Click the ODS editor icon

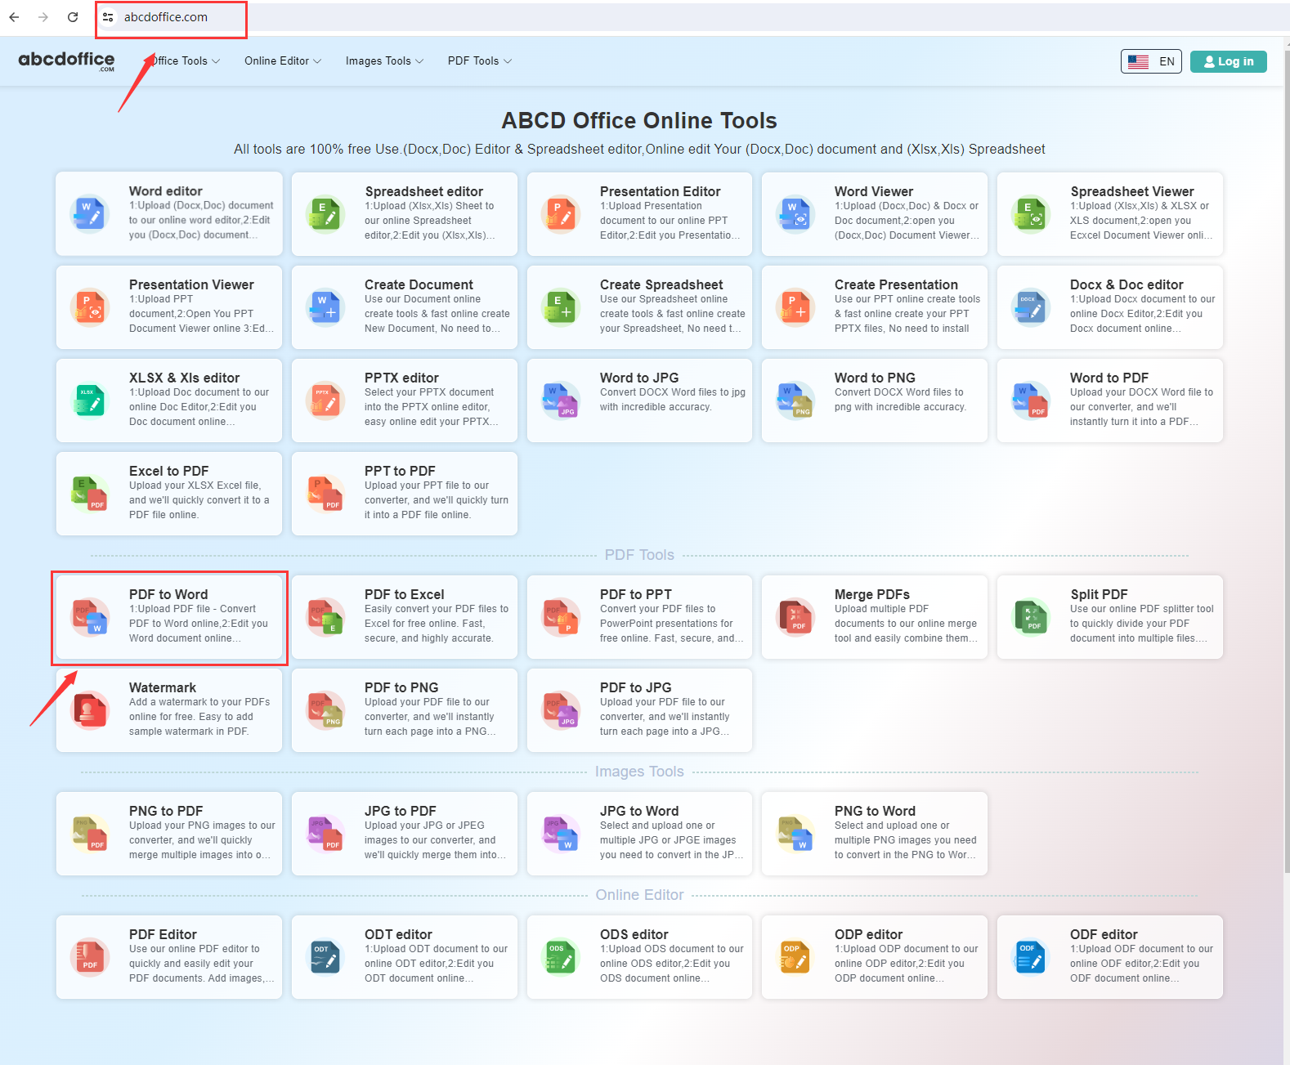tap(561, 957)
